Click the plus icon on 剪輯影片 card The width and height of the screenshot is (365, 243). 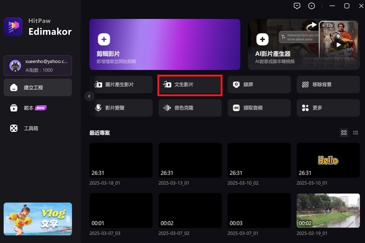[104, 39]
